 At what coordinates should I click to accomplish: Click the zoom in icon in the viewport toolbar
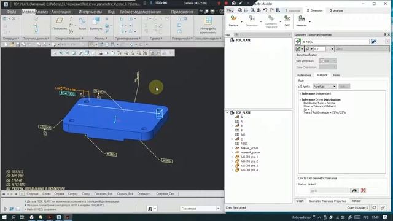click(x=61, y=53)
